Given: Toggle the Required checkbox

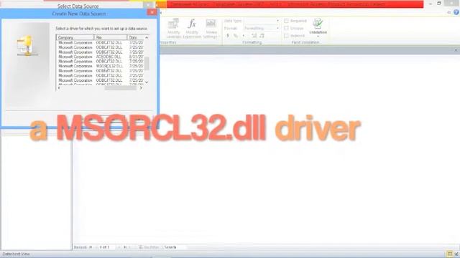Looking at the screenshot, I should [286, 21].
